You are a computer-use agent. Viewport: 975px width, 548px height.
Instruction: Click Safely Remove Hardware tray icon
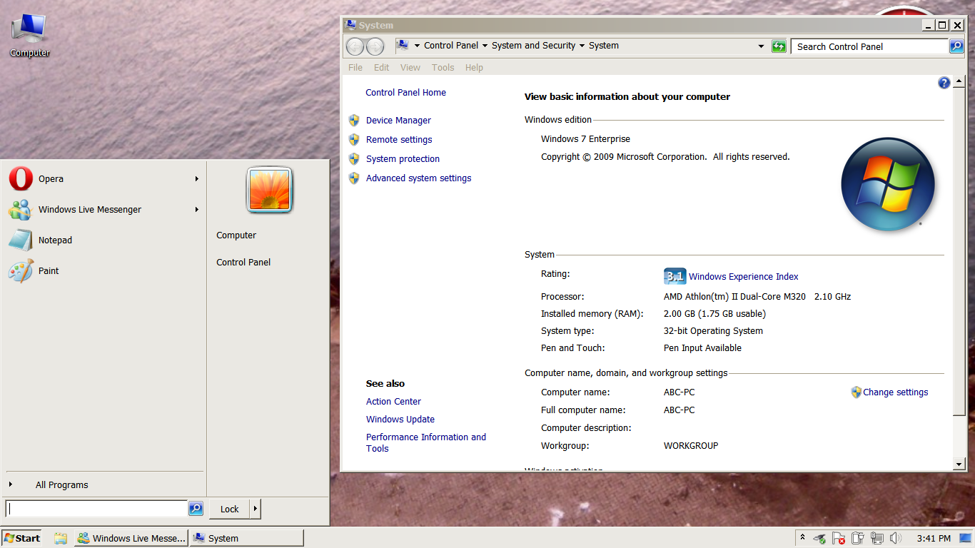pos(820,539)
